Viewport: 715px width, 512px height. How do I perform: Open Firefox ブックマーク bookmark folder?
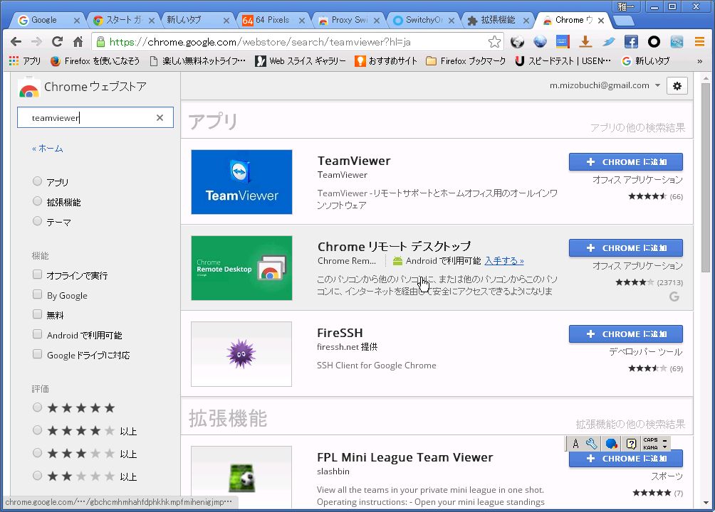pyautogui.click(x=466, y=60)
